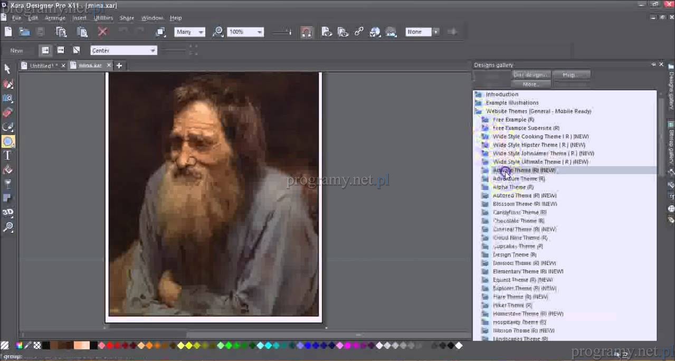Viewport: 675px width, 361px height.
Task: Switch to the Untitled1 document tab
Action: [41, 66]
